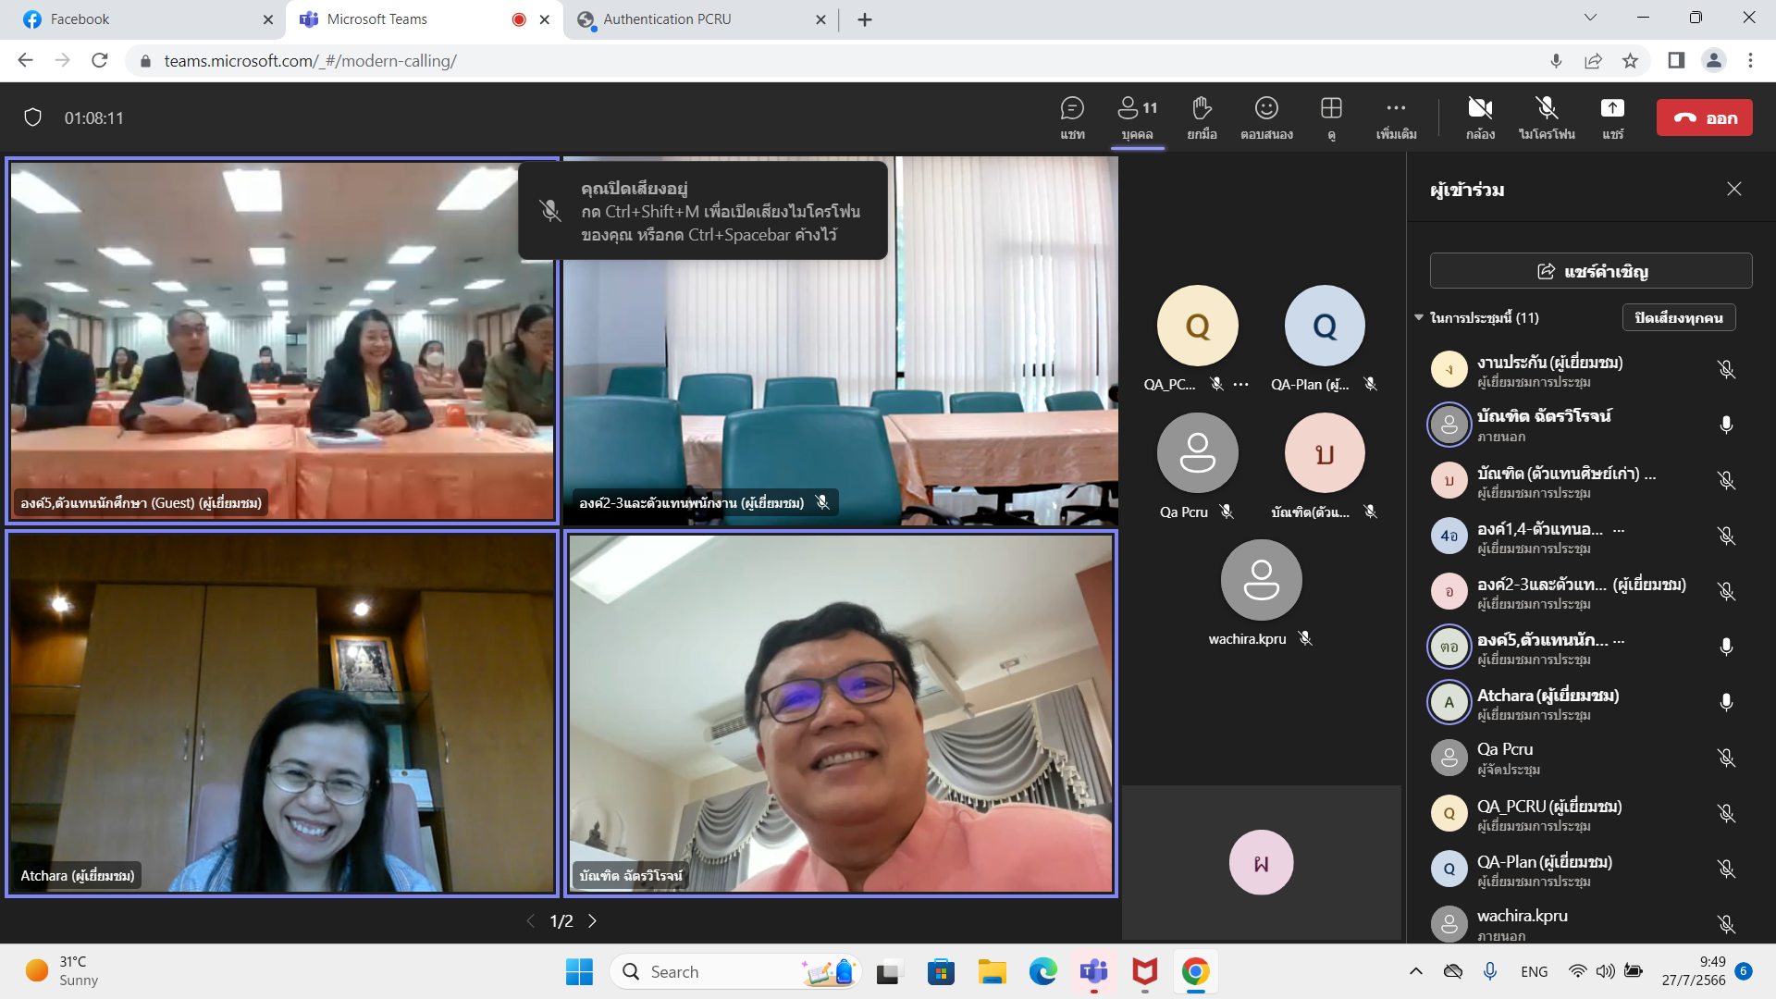Image resolution: width=1776 pixels, height=999 pixels.
Task: Click the share invite button
Action: [1591, 271]
